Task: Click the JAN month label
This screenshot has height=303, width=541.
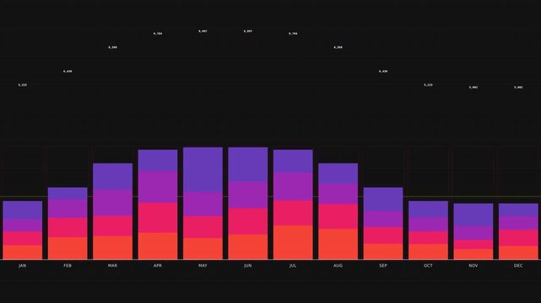Action: tap(23, 265)
